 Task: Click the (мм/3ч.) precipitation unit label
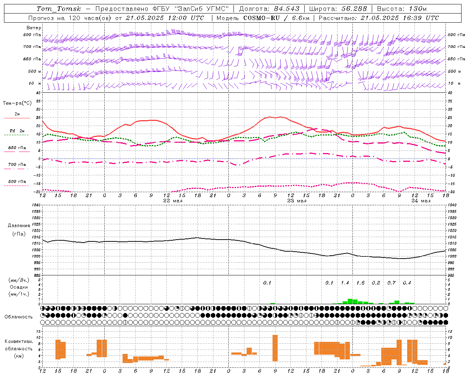(x=19, y=280)
